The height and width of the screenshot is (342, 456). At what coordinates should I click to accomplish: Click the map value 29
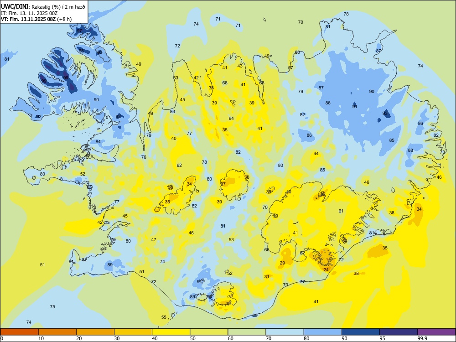pyautogui.click(x=282, y=263)
